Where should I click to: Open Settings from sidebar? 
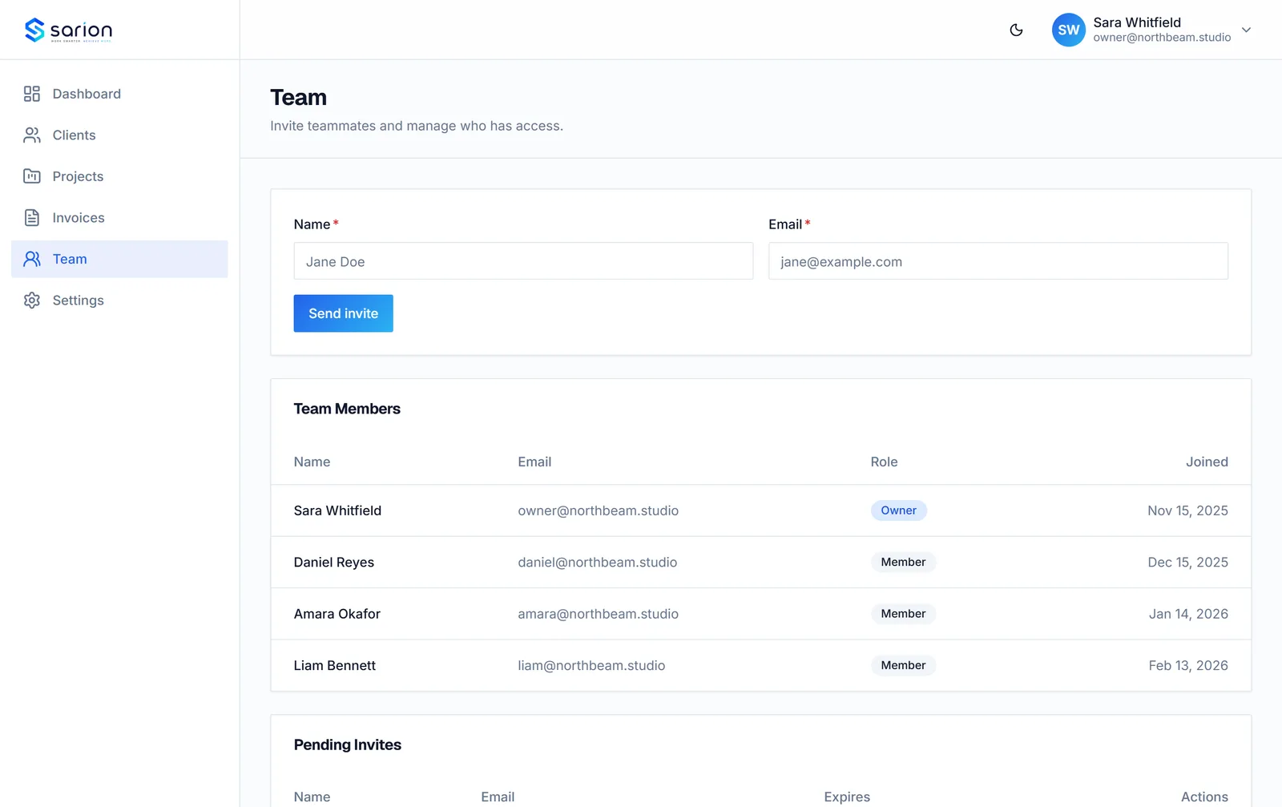click(119, 301)
